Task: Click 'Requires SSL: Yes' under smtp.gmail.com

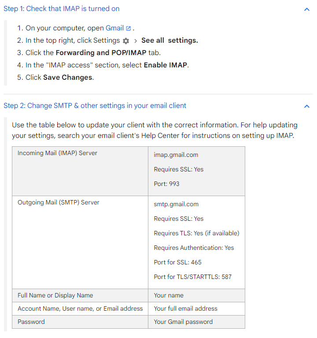Action: coord(178,219)
